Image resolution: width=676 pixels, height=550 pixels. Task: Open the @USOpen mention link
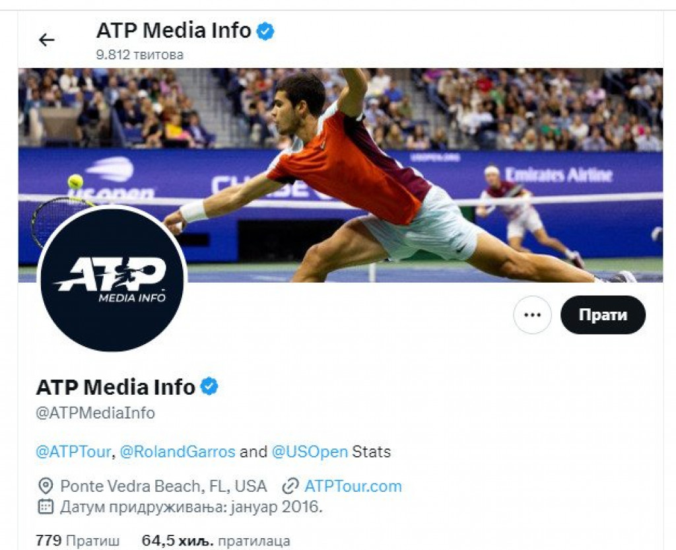pyautogui.click(x=310, y=452)
